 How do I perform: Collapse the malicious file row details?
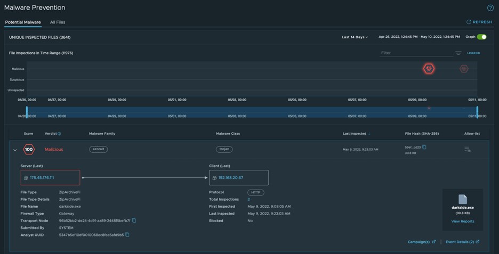tap(15, 150)
